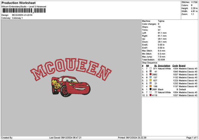Select the 'Wilcom EmbroideryStudio – Level 3 Advanced' text
Image resolution: width=199 pixels, height=140 pixels.
coord(24,7)
